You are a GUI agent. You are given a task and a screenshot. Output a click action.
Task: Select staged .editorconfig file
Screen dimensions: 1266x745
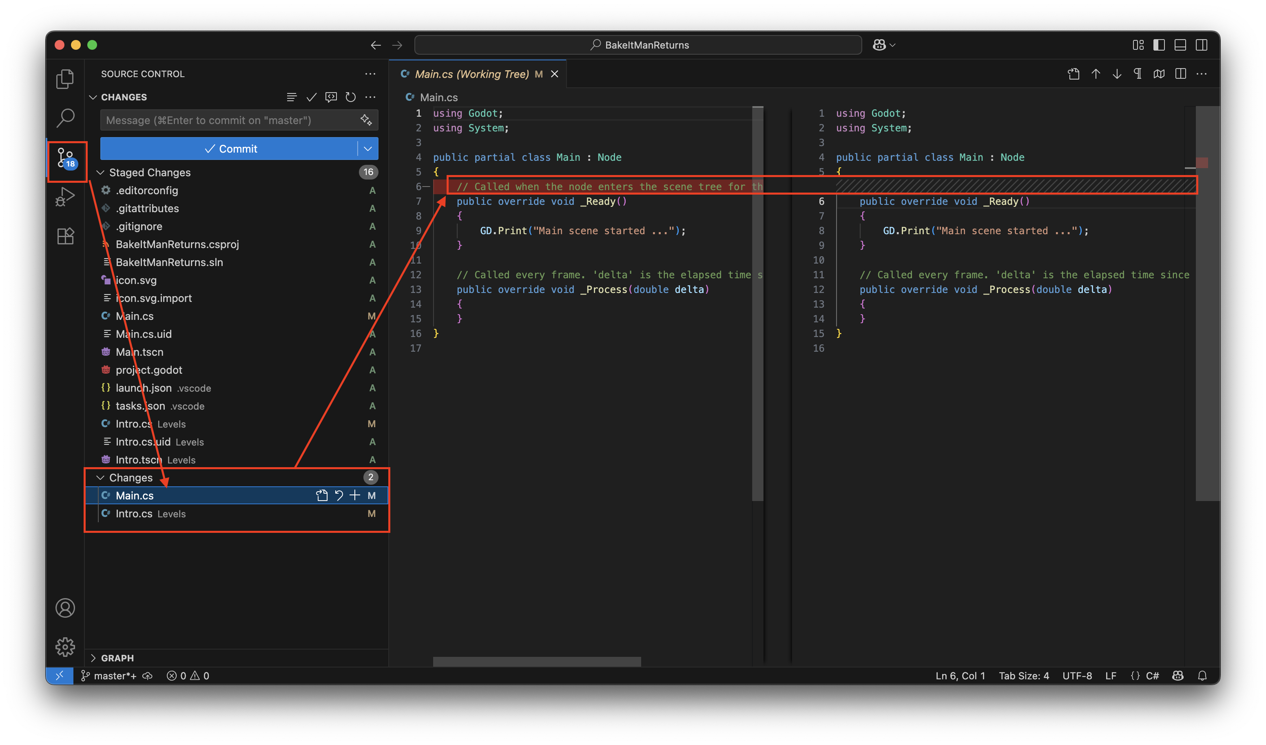(x=236, y=191)
